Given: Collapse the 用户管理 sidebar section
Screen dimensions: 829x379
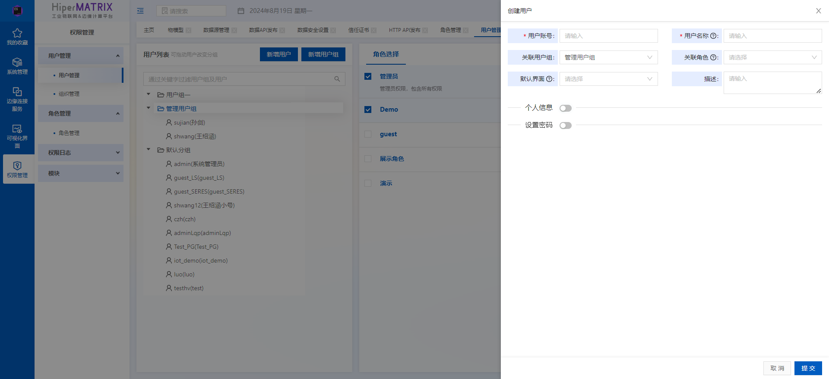Looking at the screenshot, I should (x=81, y=56).
